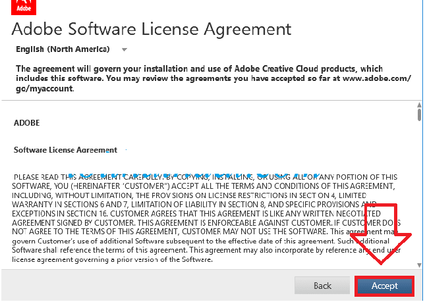Click the intro text about Creative Cloud products
The image size is (425, 304).
[198, 68]
